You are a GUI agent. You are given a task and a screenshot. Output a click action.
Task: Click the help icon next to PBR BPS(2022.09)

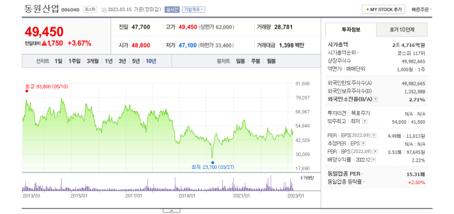click(375, 151)
